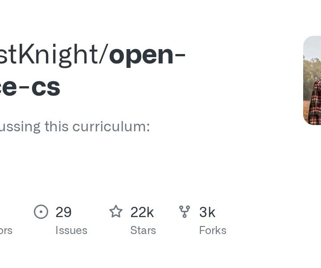Select the 3k forks count
This screenshot has height=268, width=321.
tap(207, 212)
